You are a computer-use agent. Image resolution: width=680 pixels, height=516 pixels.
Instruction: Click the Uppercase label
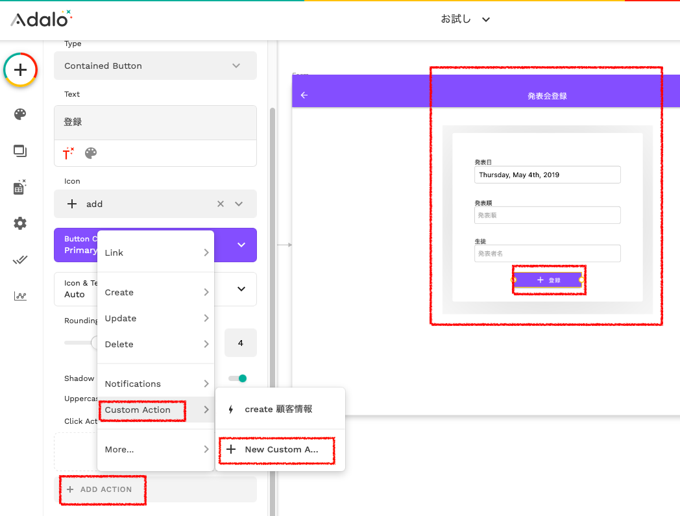pos(81,399)
